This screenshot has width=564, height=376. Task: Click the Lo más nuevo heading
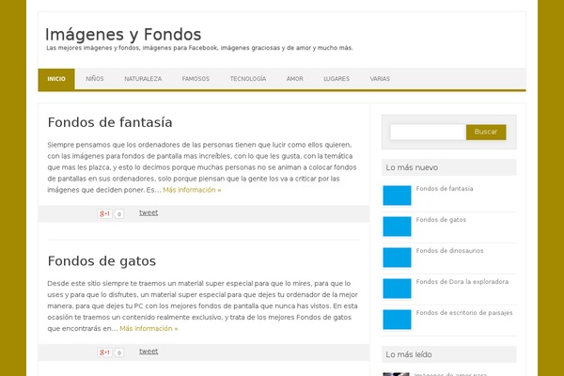coord(412,167)
